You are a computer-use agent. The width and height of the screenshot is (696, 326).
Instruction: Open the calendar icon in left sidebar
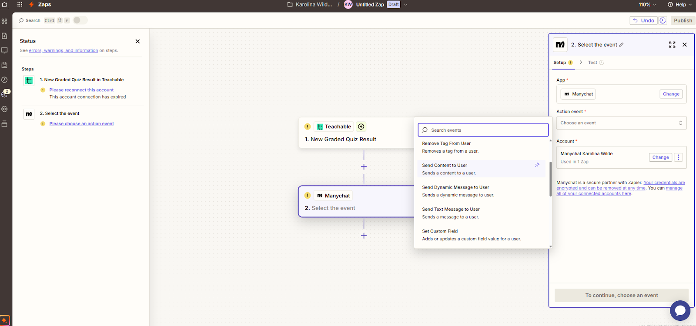[x=4, y=65]
